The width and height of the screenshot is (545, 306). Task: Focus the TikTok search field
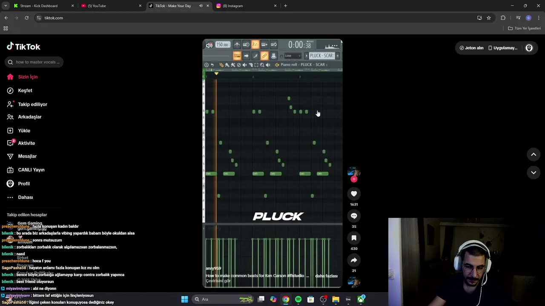[x=34, y=62]
